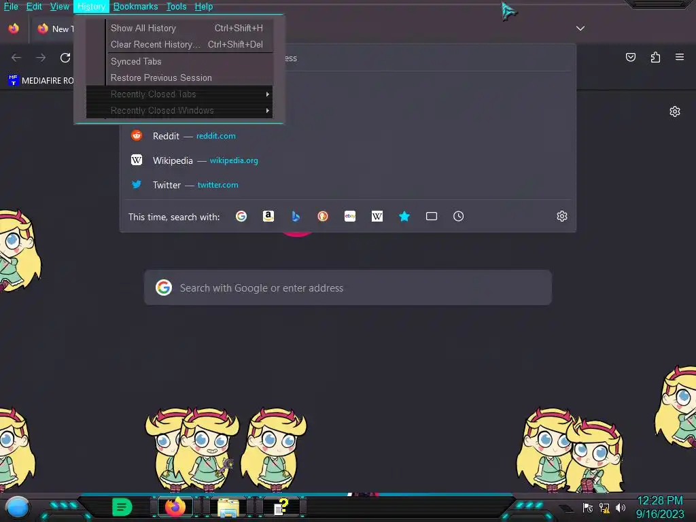The height and width of the screenshot is (522, 696).
Task: Expand Recently Closed Tabs submenu
Action: [x=179, y=94]
